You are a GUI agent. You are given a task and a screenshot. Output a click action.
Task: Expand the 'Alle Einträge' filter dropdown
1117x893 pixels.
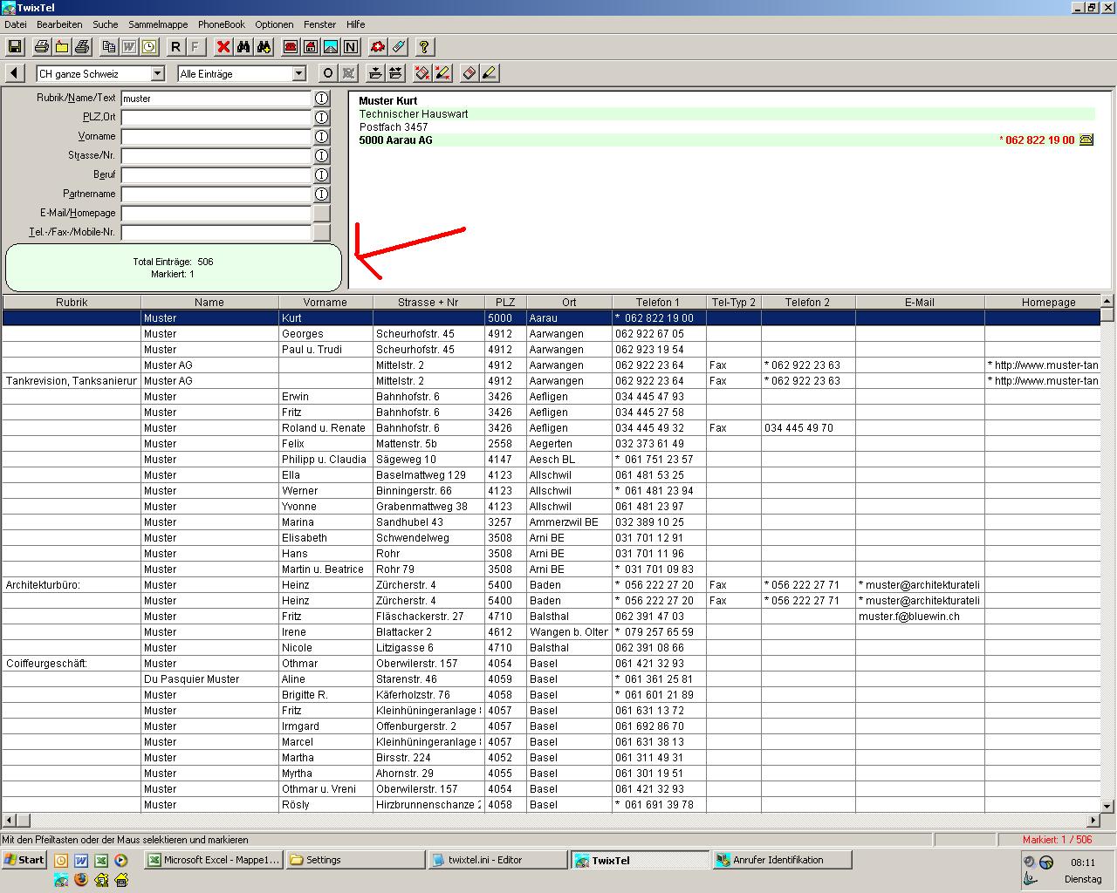(298, 74)
